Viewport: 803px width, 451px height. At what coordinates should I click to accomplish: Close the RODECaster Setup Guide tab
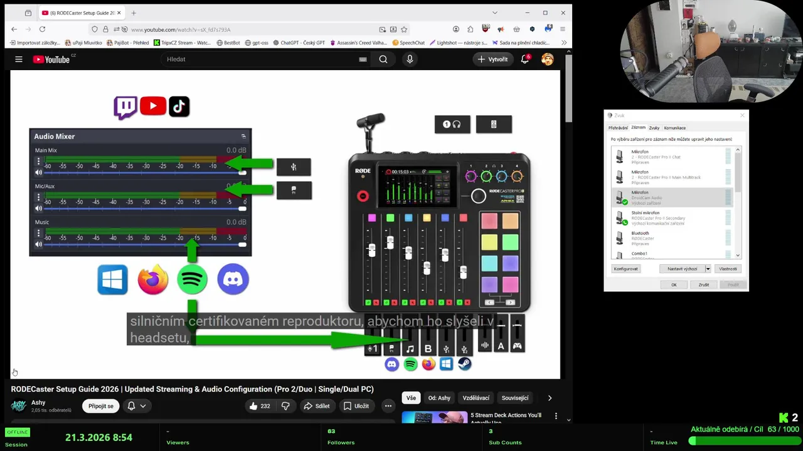point(120,13)
